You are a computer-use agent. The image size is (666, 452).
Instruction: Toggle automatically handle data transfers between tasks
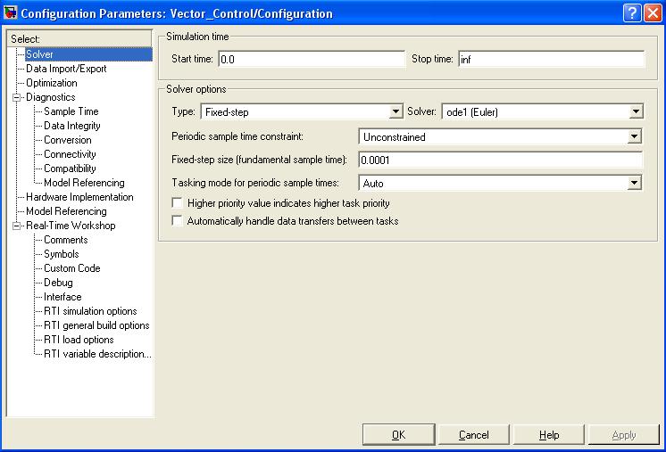177,221
